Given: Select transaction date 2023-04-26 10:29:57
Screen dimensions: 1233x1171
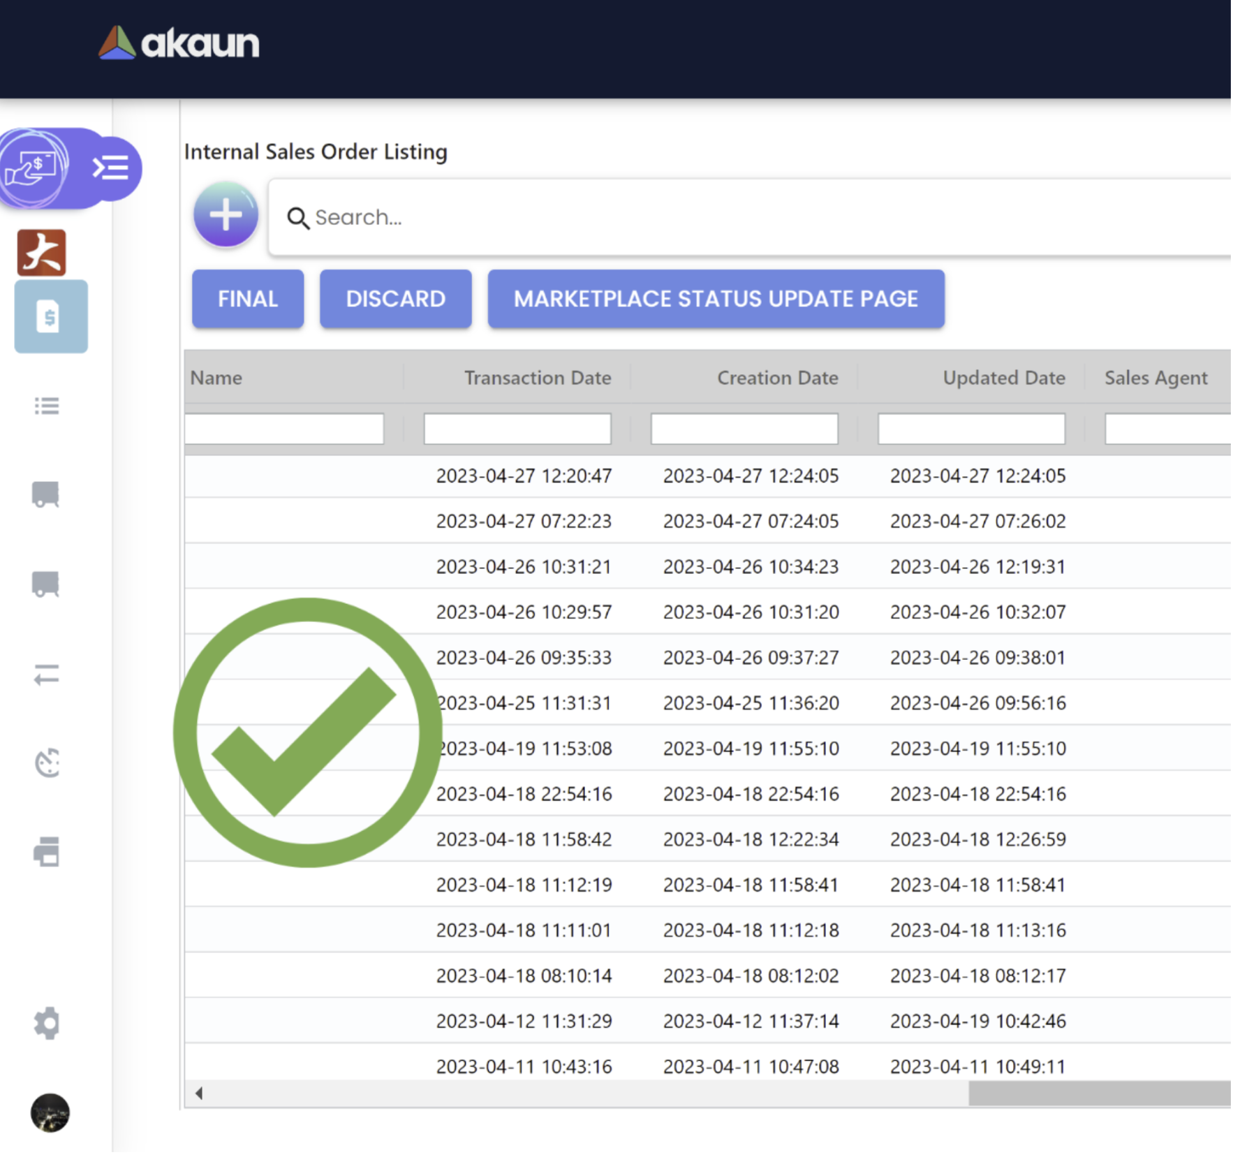Looking at the screenshot, I should pyautogui.click(x=524, y=612).
